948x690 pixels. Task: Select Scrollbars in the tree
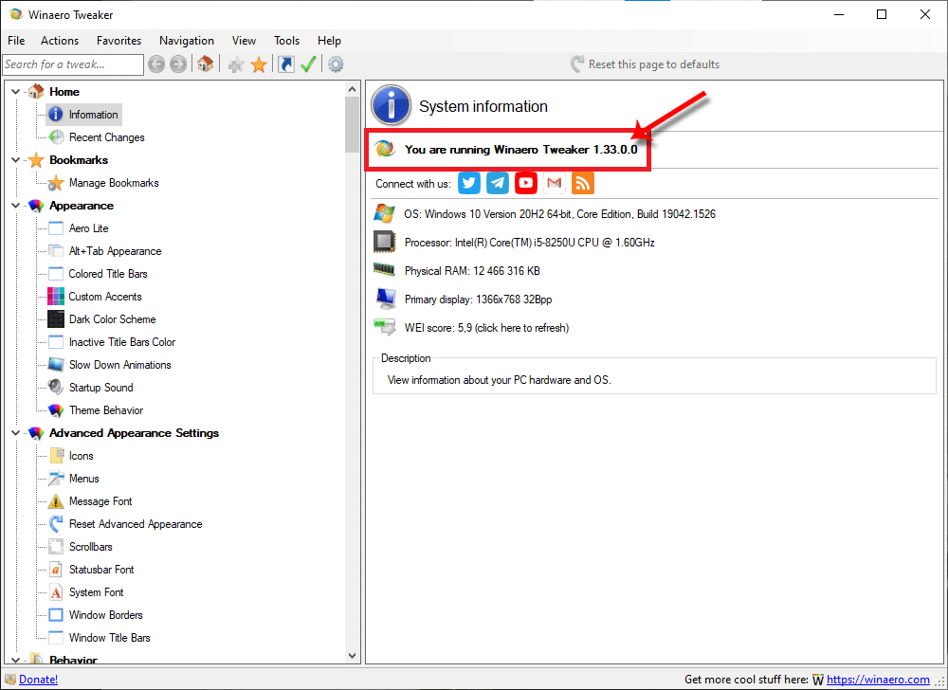[91, 547]
